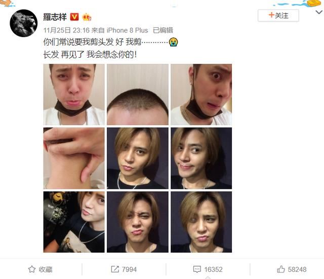Click the repost share icon
Viewport: 324px width, 279px height.
point(115,269)
